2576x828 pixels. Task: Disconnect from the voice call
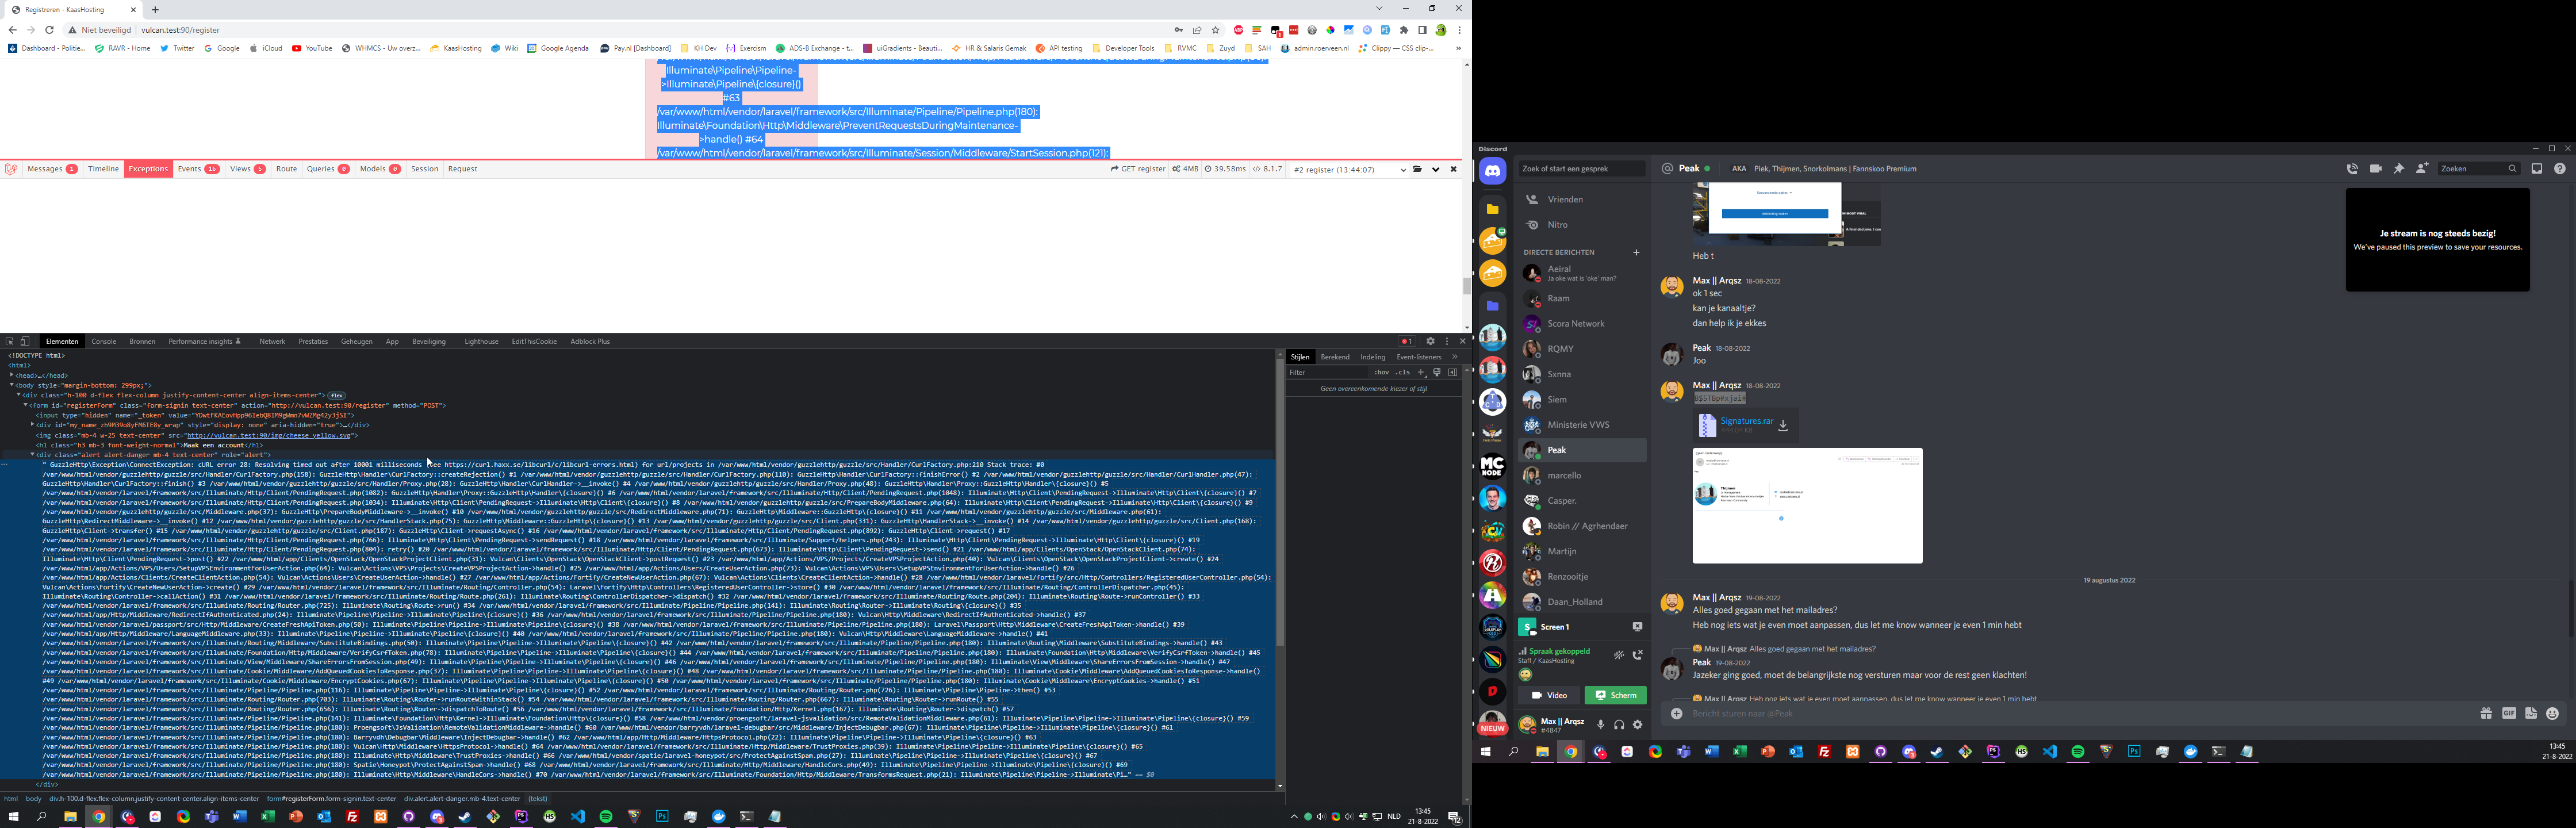[x=1637, y=655]
